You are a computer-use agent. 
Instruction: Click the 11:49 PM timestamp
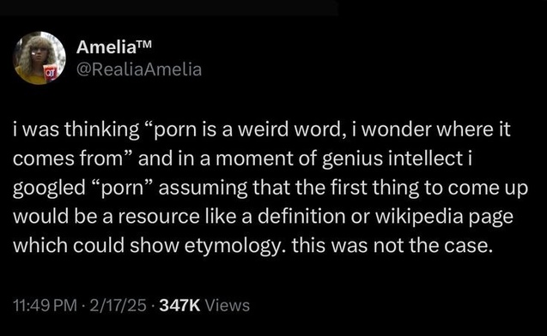pos(45,305)
